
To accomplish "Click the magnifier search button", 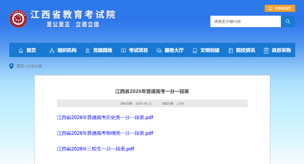I will pyautogui.click(x=288, y=21).
